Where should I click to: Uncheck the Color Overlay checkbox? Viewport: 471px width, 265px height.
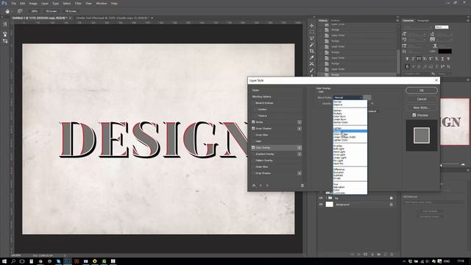[x=253, y=147]
